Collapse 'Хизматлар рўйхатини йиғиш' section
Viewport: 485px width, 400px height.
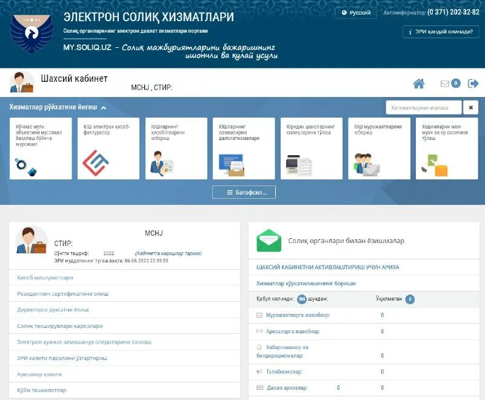coord(58,107)
